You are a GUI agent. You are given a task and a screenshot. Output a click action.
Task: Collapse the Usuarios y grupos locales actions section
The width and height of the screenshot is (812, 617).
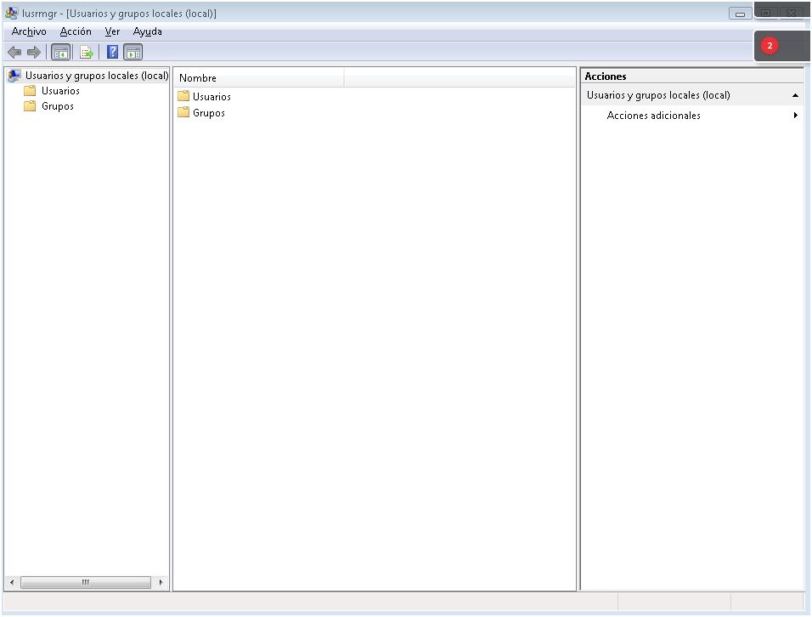click(x=795, y=96)
